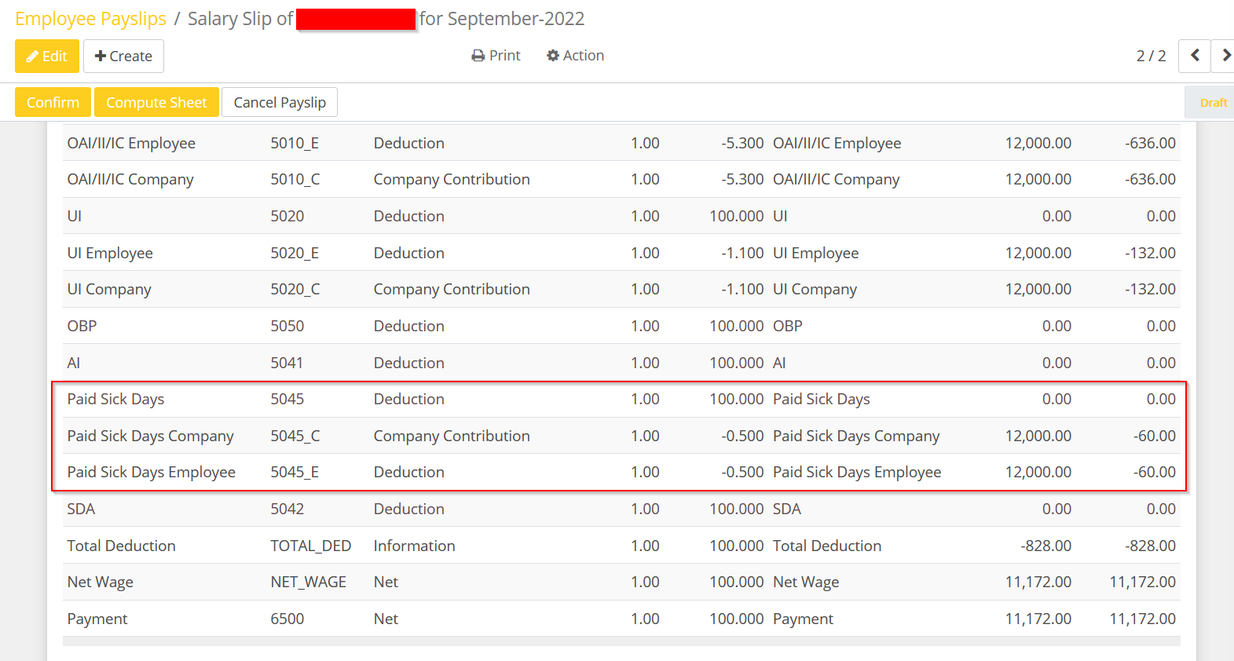The width and height of the screenshot is (1234, 661).
Task: Click code cell TOTAL_DED
Action: (x=311, y=546)
